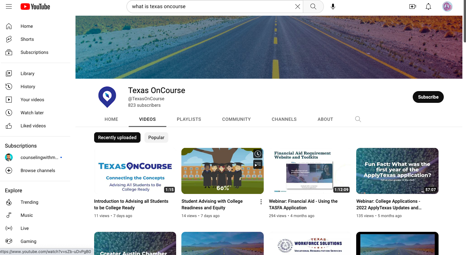Switch to the CHANNELS channel tab
The height and width of the screenshot is (255, 466).
tap(284, 119)
